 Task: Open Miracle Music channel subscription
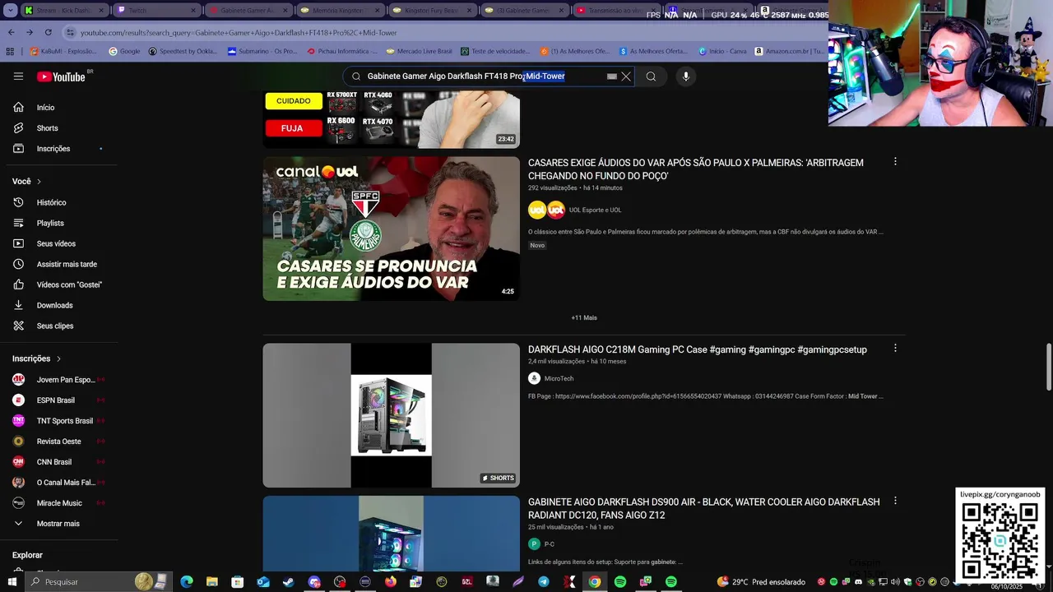58,503
